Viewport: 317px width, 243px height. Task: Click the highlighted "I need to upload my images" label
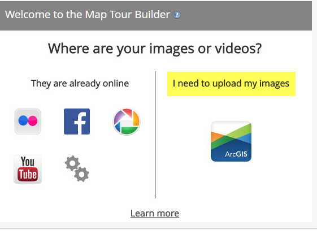pyautogui.click(x=231, y=84)
